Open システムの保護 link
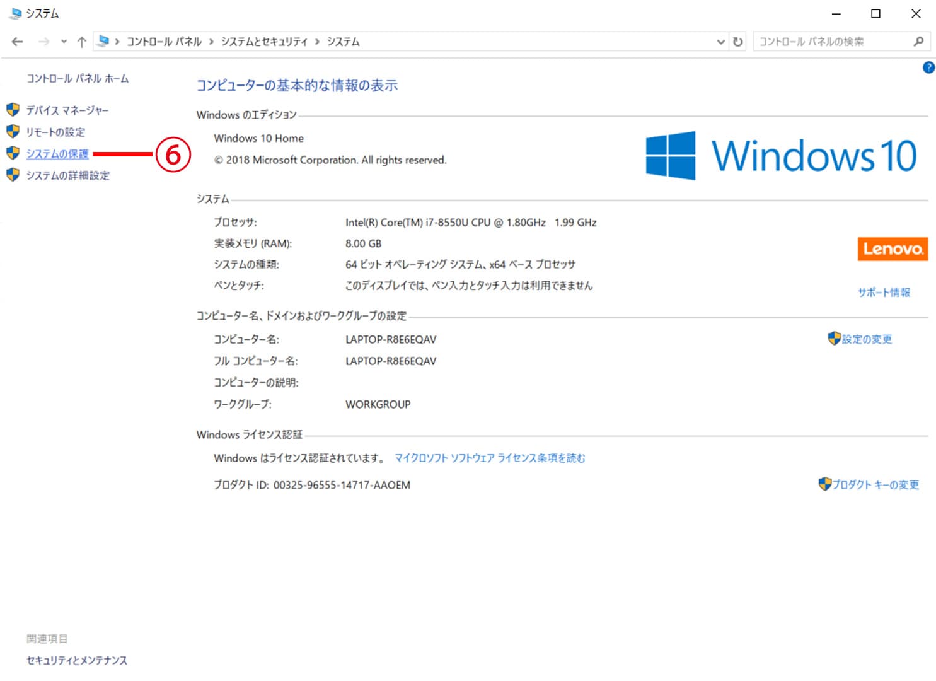The height and width of the screenshot is (681, 936). tap(57, 154)
